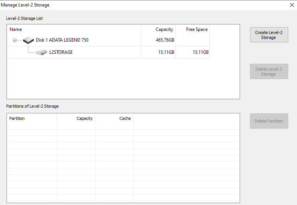297x205 pixels.
Task: Click the Delete Partition button
Action: coord(269,121)
